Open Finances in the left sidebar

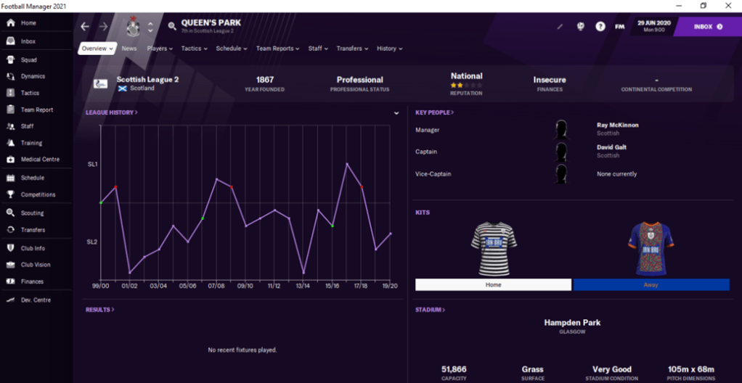32,281
